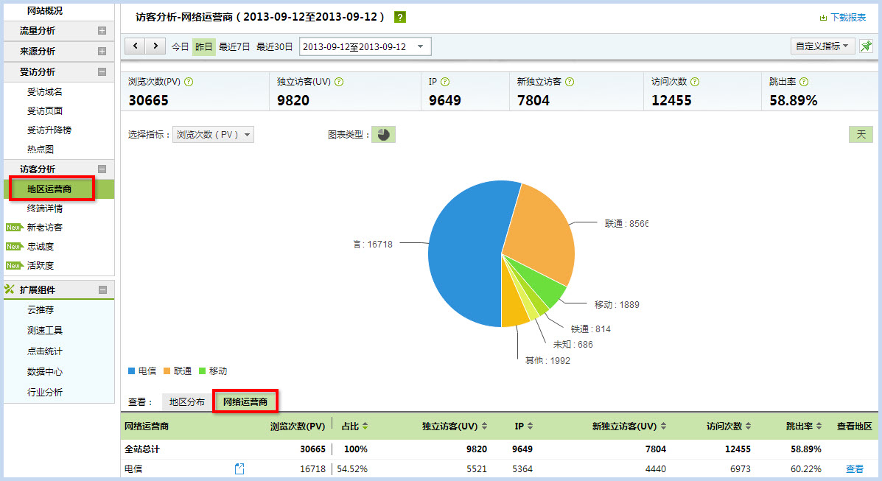Click the New badge beside 活跃度
Image resolution: width=882 pixels, height=481 pixels.
pos(13,265)
